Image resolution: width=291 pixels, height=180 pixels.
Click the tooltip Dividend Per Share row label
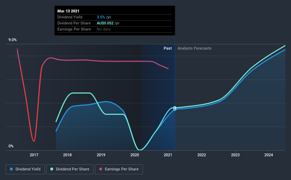point(74,23)
